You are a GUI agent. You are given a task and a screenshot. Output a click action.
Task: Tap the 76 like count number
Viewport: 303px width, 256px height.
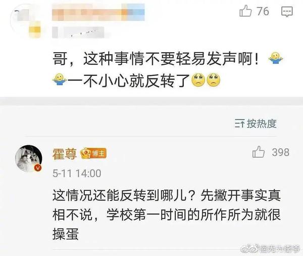tap(263, 11)
